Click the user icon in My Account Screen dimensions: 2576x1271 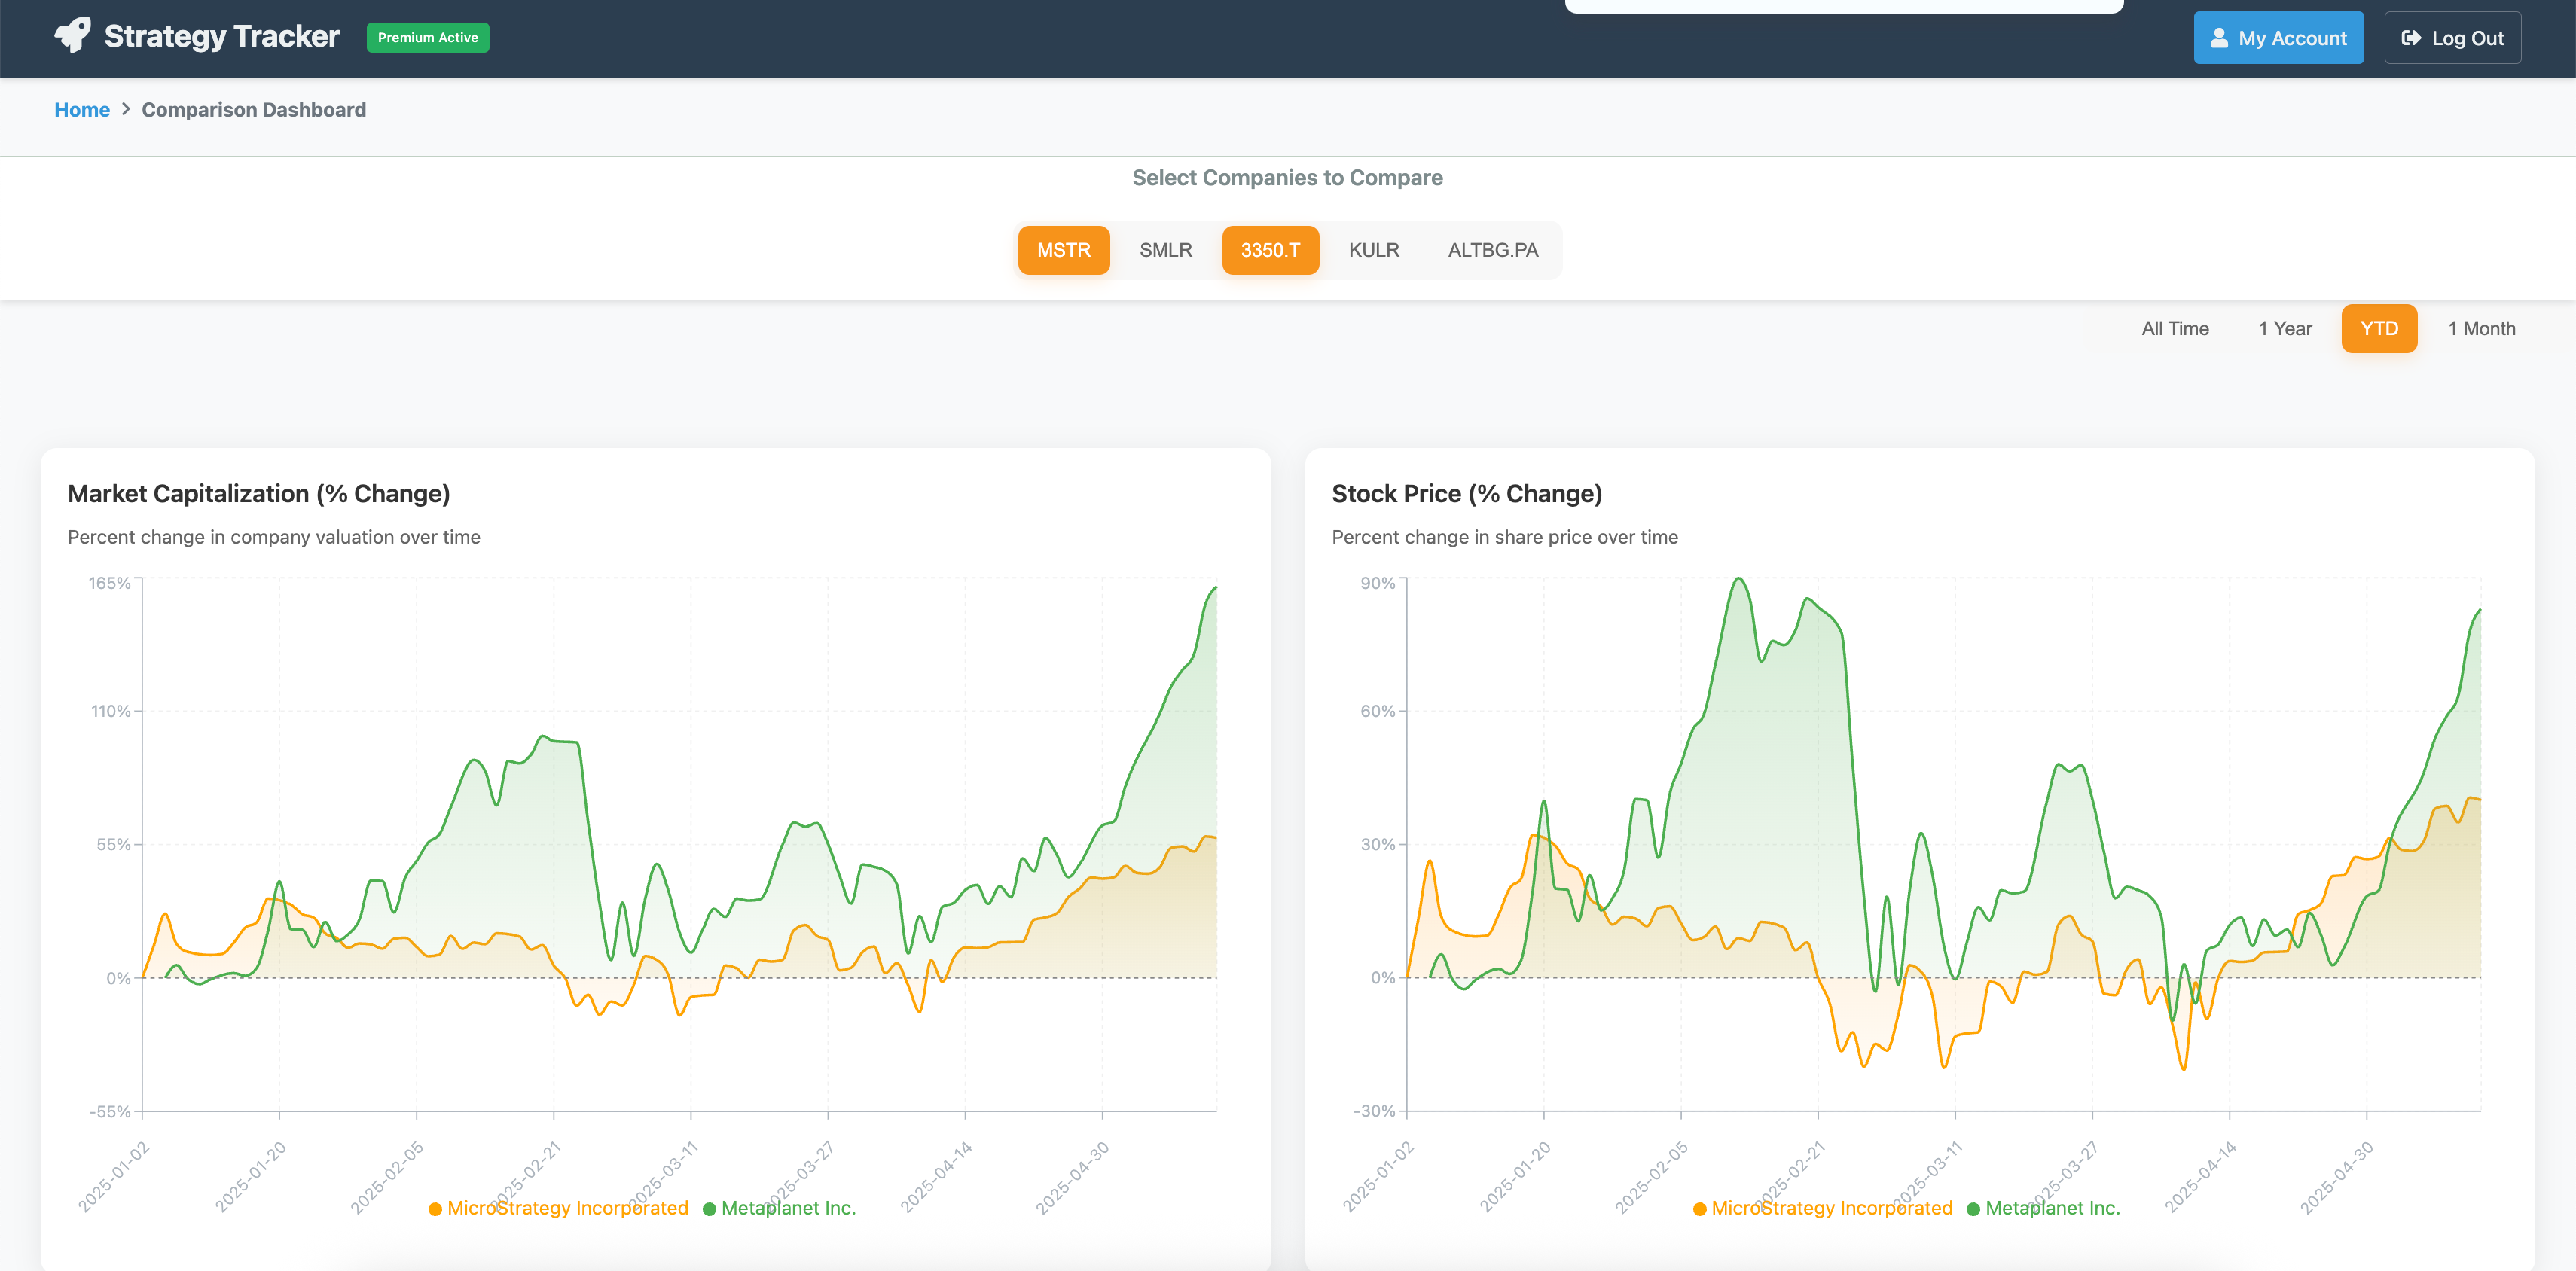(x=2218, y=38)
